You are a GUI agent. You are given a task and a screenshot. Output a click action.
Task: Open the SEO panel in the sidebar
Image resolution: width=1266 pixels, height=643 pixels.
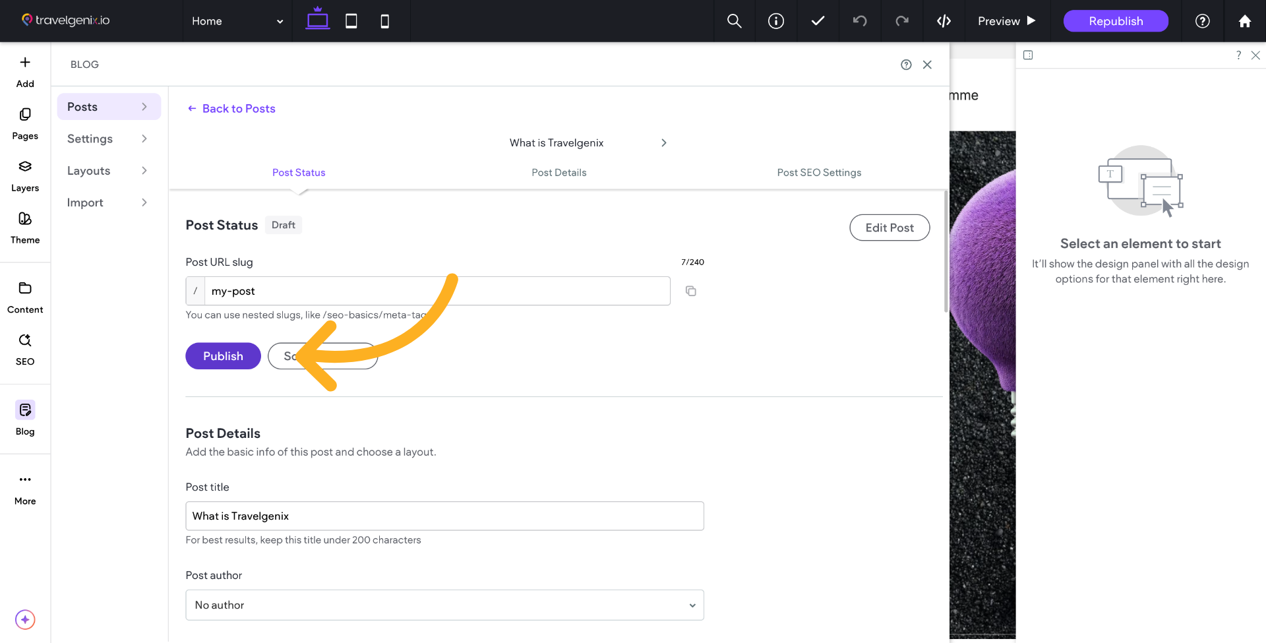click(x=24, y=349)
